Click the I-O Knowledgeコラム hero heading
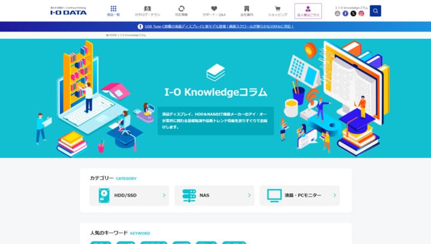Viewport: 431px width, 244px height. click(215, 92)
